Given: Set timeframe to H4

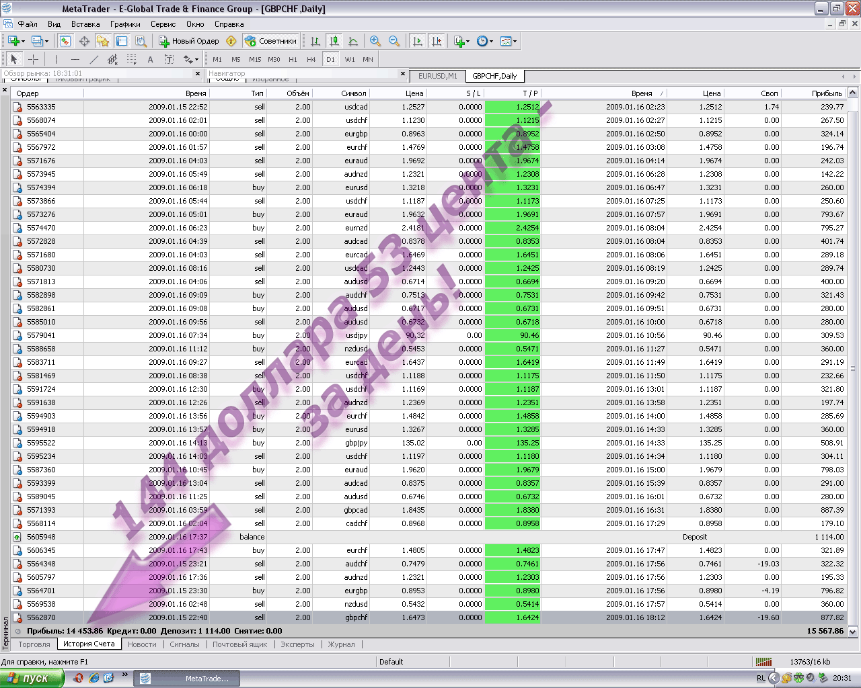Looking at the screenshot, I should click(x=311, y=59).
